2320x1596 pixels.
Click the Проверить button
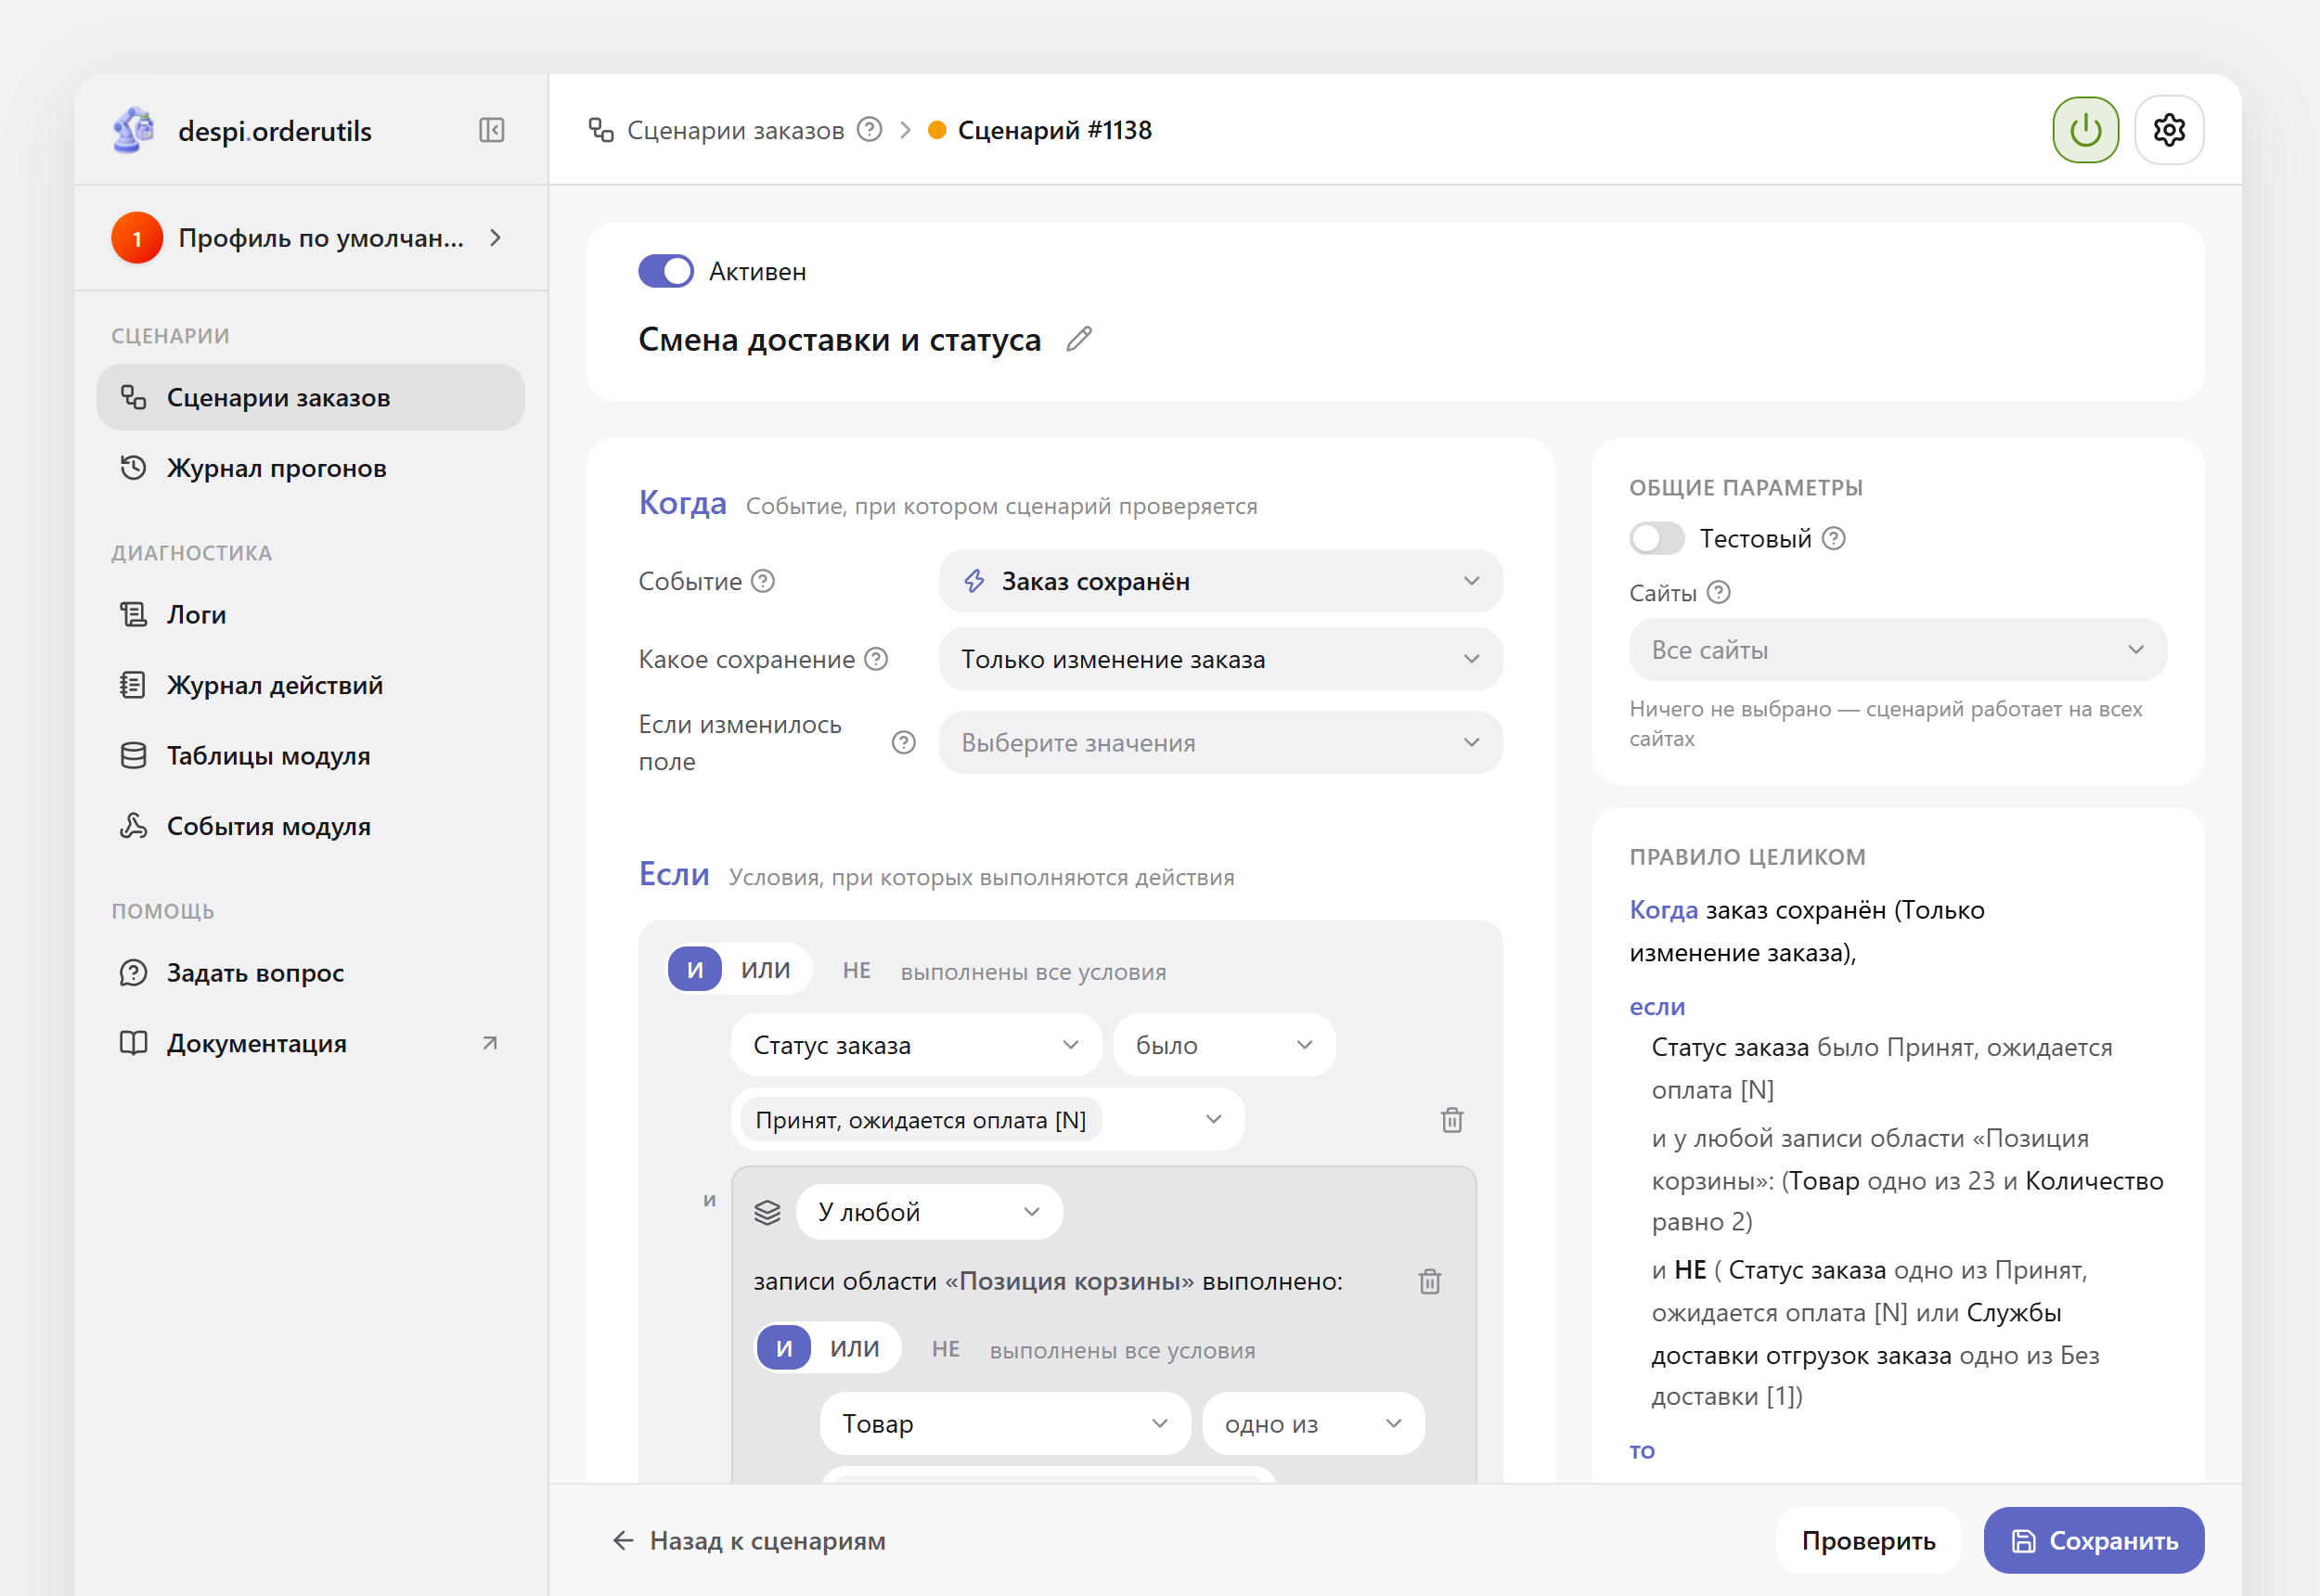point(1868,1540)
